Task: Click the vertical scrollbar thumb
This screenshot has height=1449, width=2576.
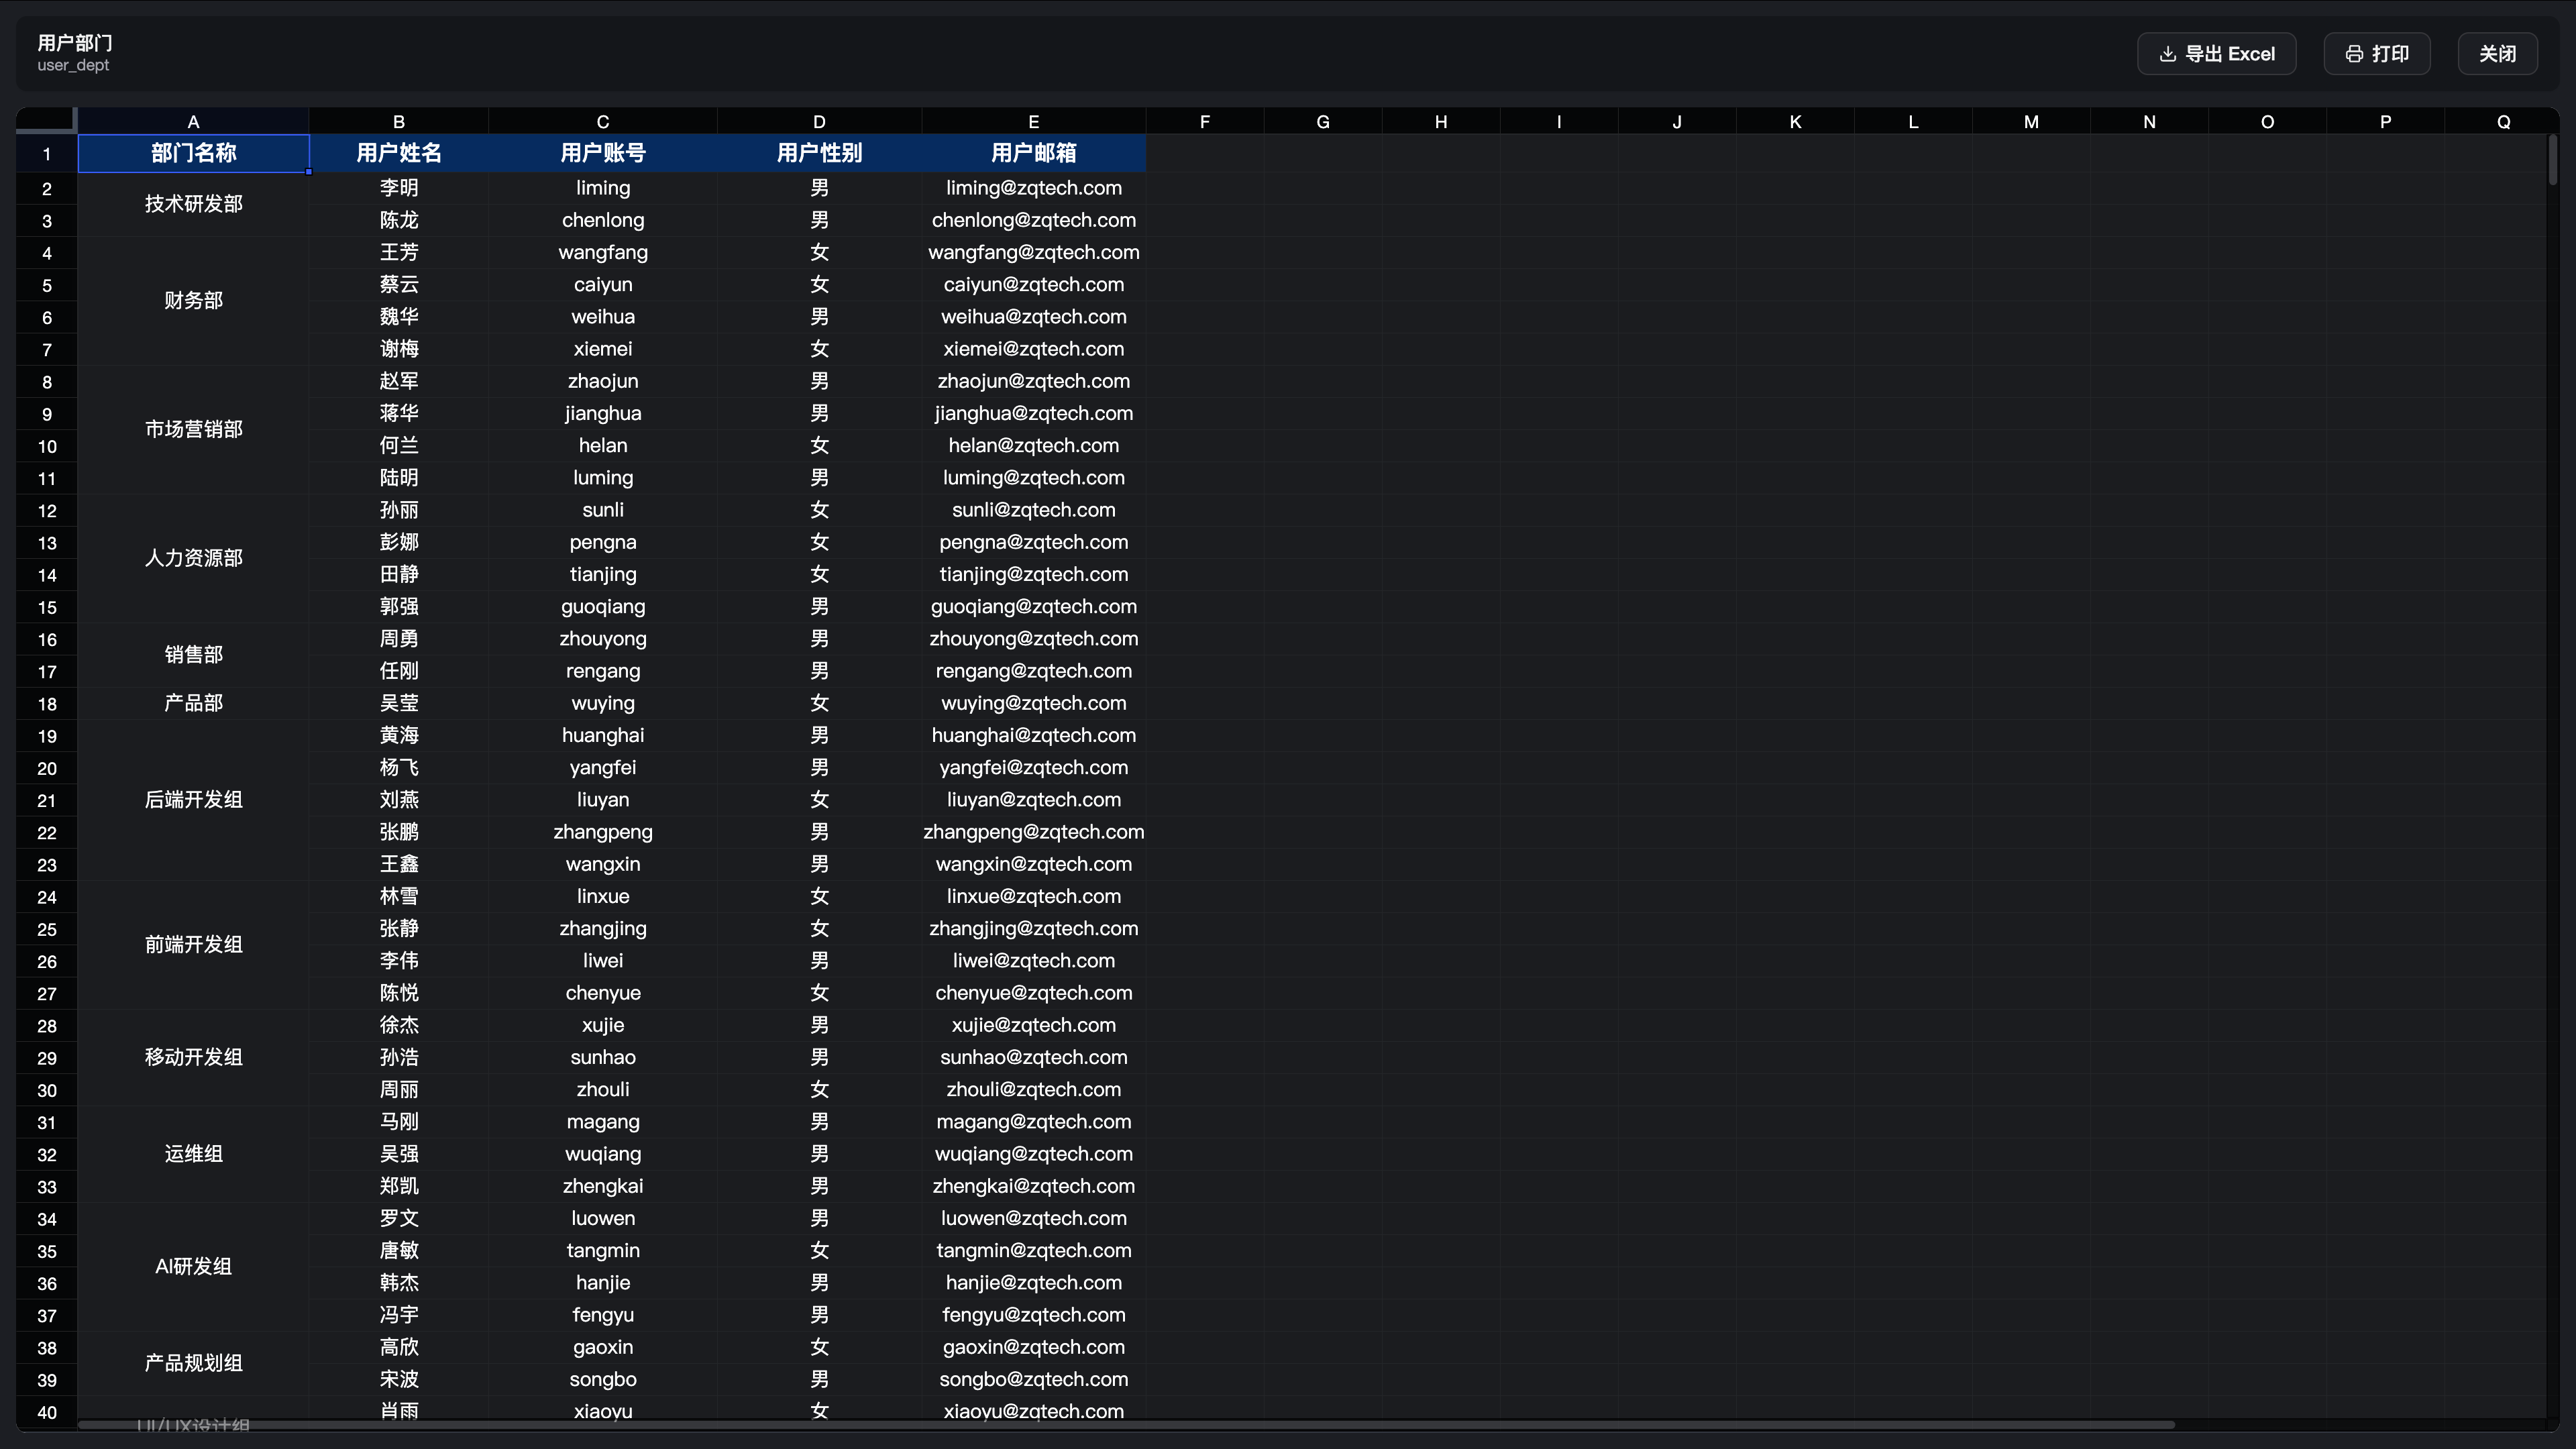Action: tap(2552, 160)
